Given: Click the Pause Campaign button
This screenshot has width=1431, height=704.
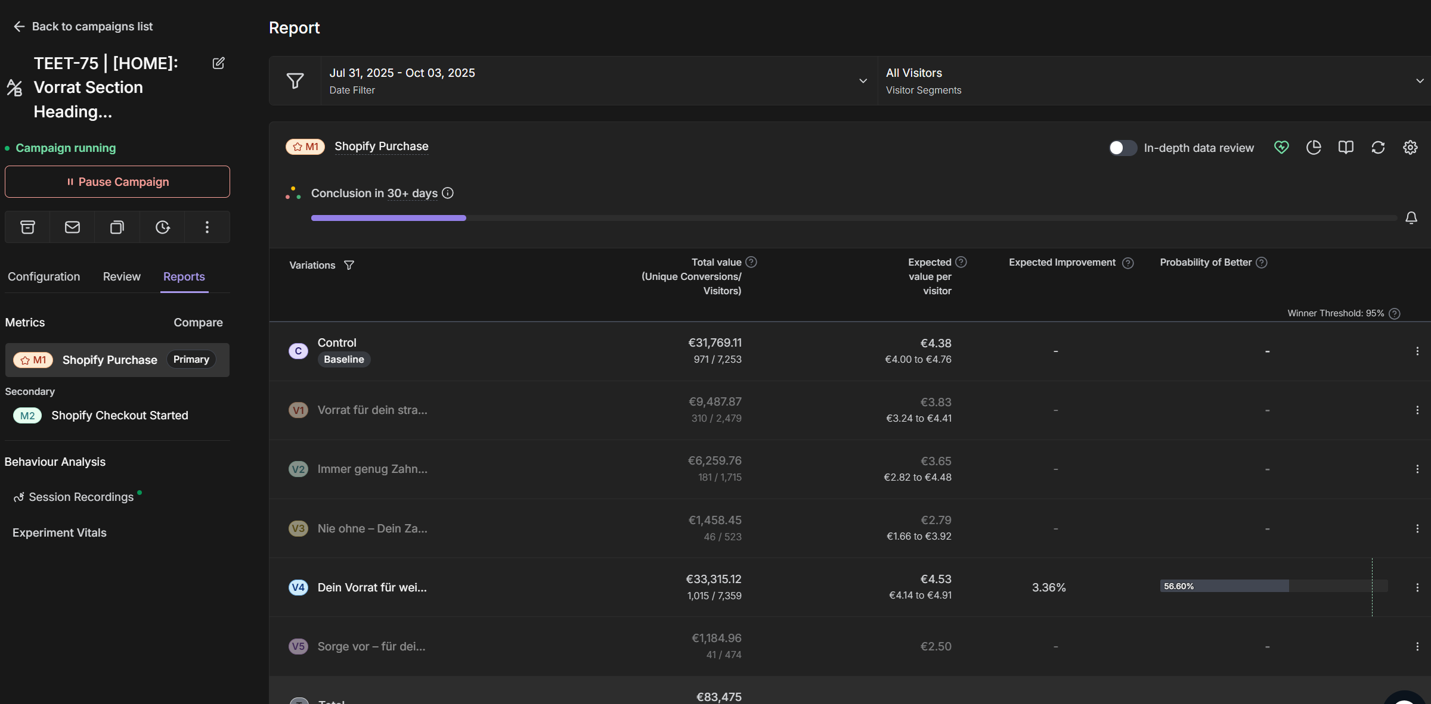Looking at the screenshot, I should pos(117,182).
